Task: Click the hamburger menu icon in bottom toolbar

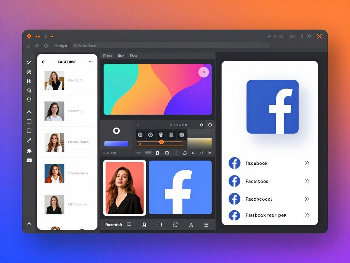Action: pyautogui.click(x=206, y=225)
